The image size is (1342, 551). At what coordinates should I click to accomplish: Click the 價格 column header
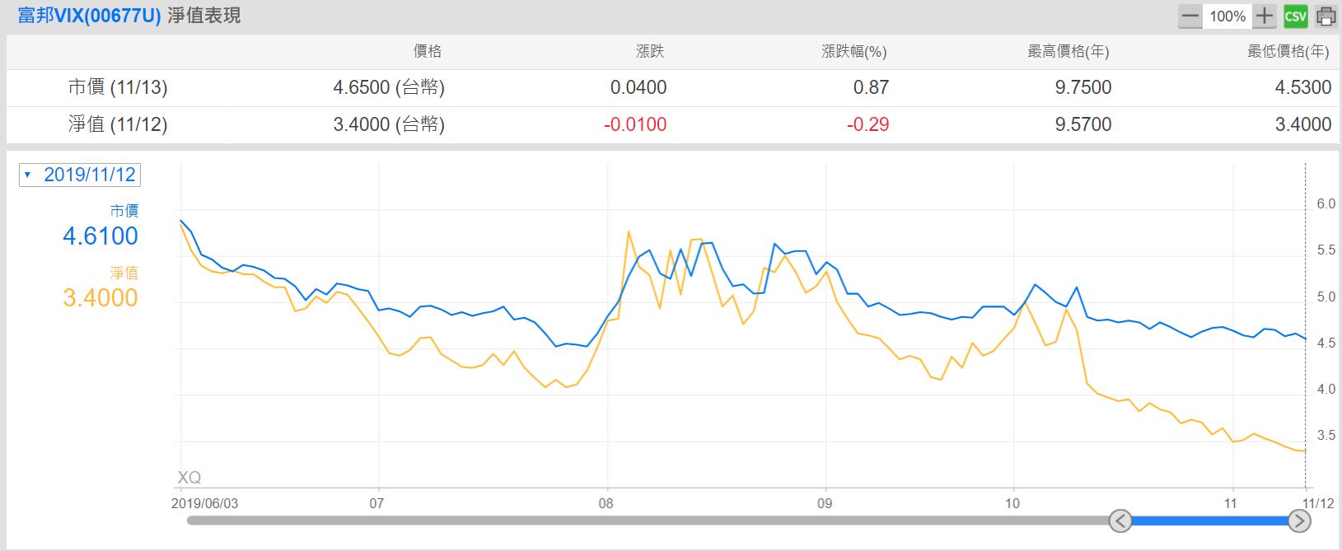428,51
